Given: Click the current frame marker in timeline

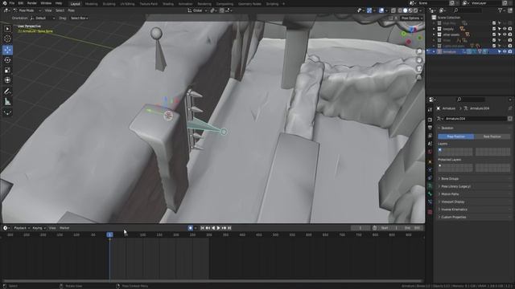Looking at the screenshot, I should (x=109, y=235).
